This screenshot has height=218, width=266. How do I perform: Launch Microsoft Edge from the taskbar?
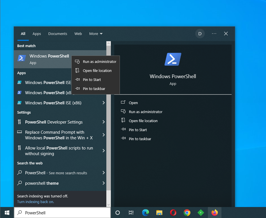pyautogui.click(x=145, y=213)
